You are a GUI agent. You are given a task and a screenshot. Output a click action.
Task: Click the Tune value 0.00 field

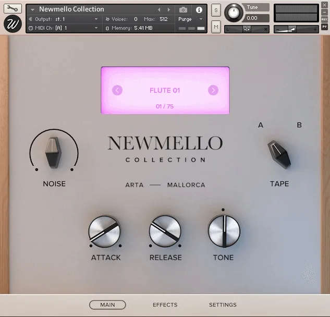(255, 18)
